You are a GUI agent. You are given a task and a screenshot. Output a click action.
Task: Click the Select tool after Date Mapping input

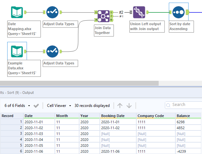(52, 12)
